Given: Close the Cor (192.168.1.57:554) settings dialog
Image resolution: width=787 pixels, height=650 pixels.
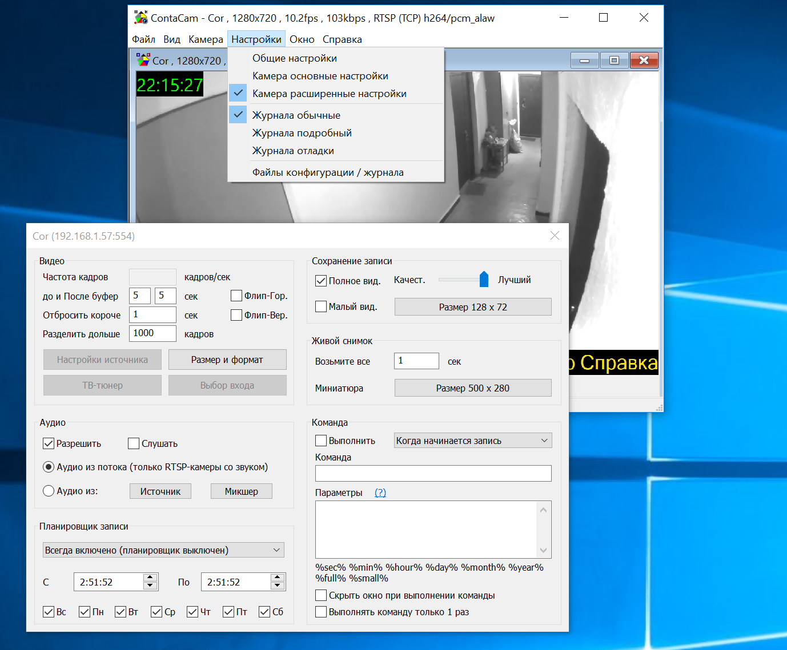Looking at the screenshot, I should pos(555,236).
